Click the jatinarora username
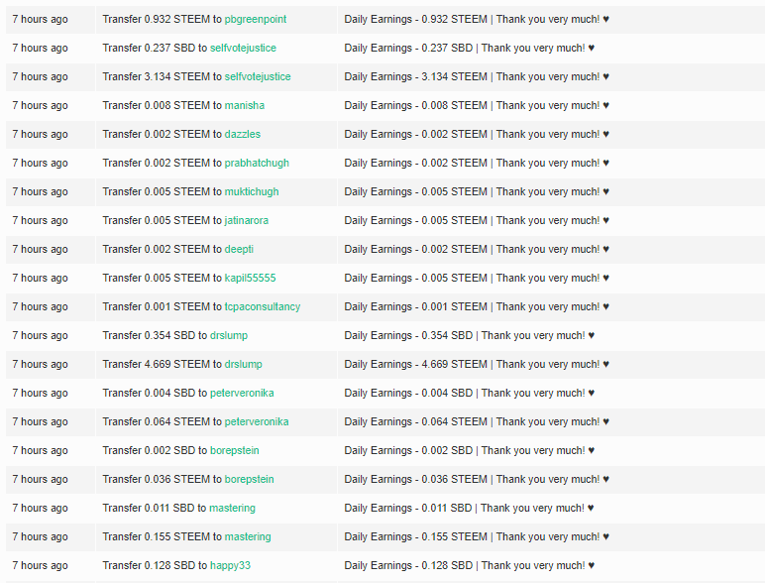Screen dimensions: 765x583 (247, 221)
